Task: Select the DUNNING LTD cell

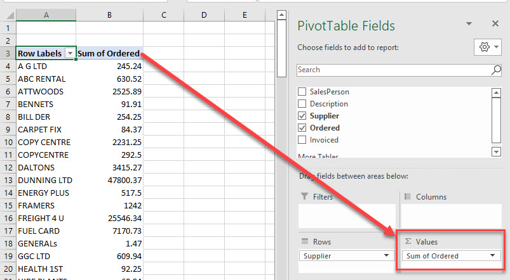Action: [46, 180]
